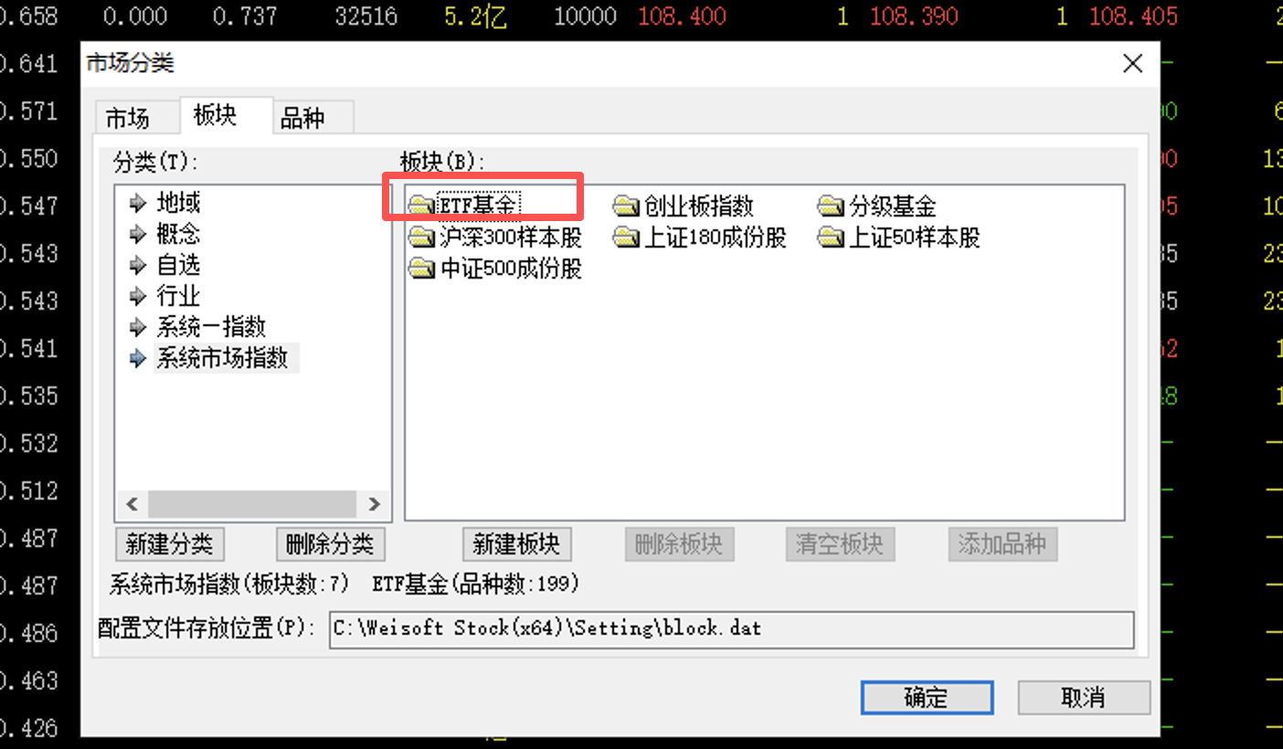Image resolution: width=1283 pixels, height=749 pixels.
Task: Expand the 行业 category arrow
Action: point(138,296)
